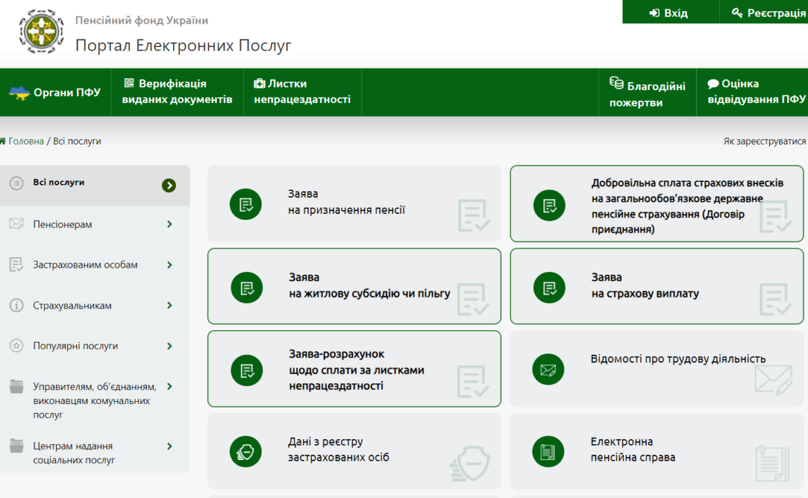Open Відомості про трудову діяльність text
Image resolution: width=808 pixels, height=498 pixels.
tap(678, 359)
